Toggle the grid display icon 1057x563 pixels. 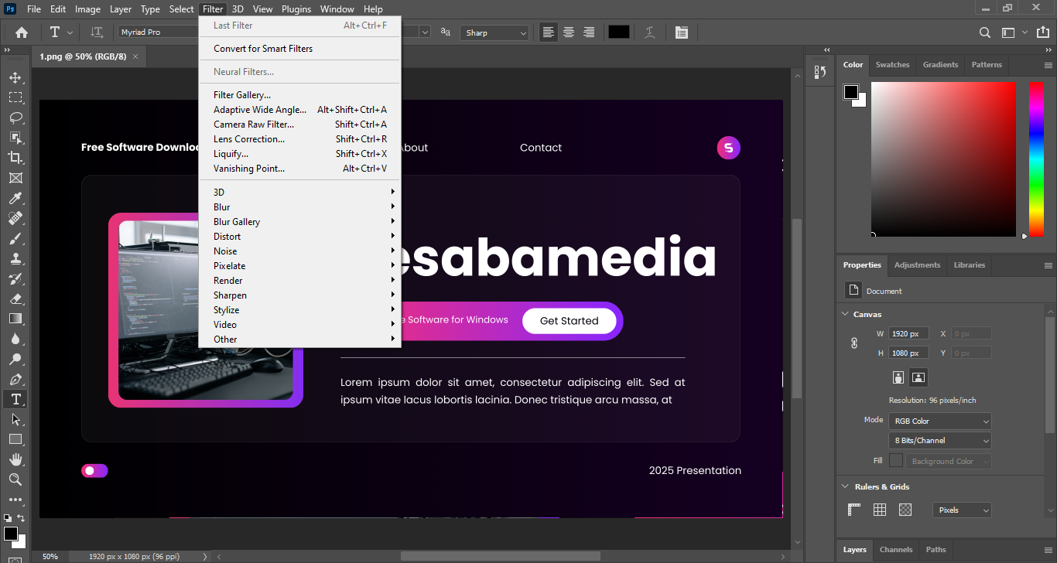click(x=880, y=510)
